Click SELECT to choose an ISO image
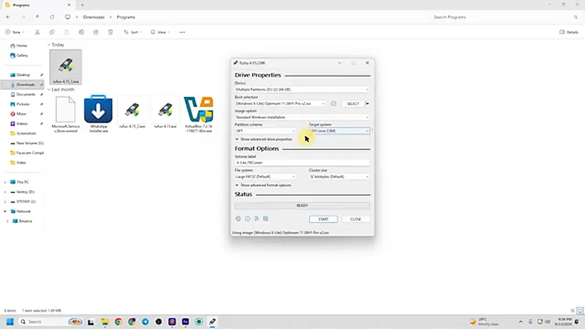The image size is (585, 329). [x=353, y=104]
